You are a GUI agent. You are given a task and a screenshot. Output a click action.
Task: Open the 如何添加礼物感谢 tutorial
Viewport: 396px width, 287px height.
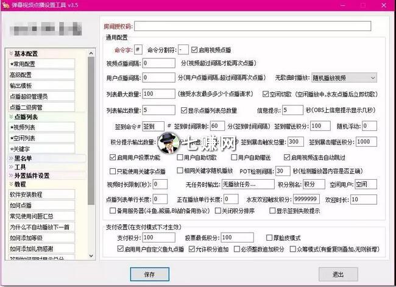[x=41, y=249]
